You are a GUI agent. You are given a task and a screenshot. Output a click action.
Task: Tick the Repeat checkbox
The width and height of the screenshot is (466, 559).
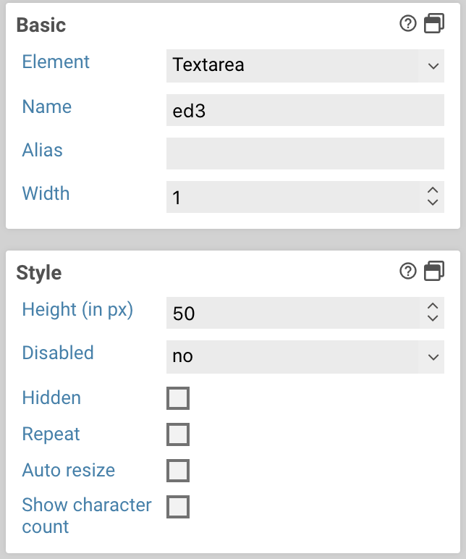pyautogui.click(x=178, y=434)
